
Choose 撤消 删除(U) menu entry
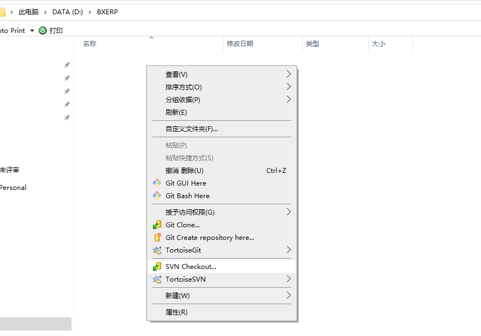pos(221,170)
